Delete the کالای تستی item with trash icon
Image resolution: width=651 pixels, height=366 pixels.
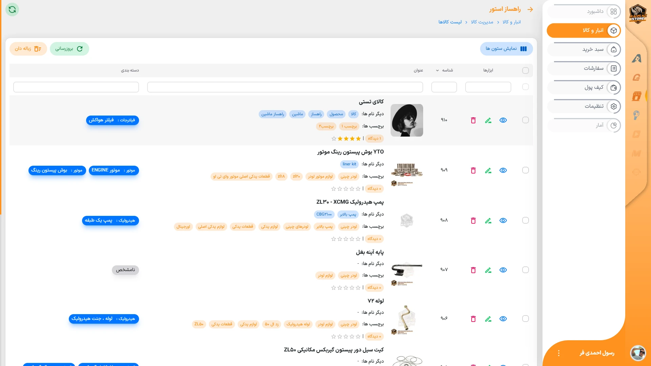point(473,120)
